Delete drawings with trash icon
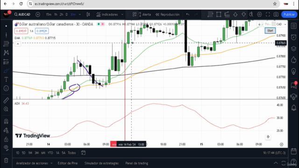This screenshot has height=168, width=299. pos(6,160)
